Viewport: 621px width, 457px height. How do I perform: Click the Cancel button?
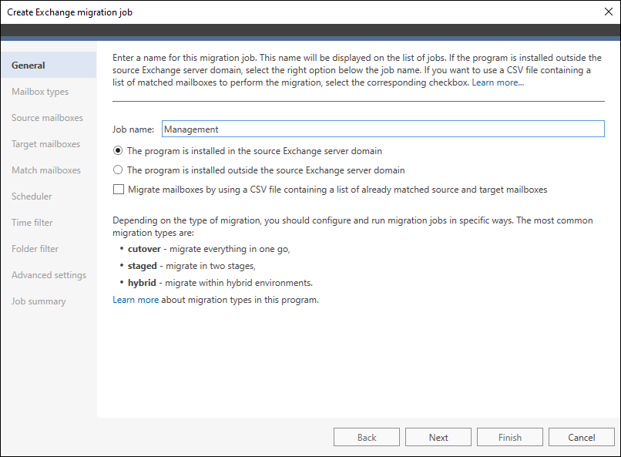coord(581,437)
